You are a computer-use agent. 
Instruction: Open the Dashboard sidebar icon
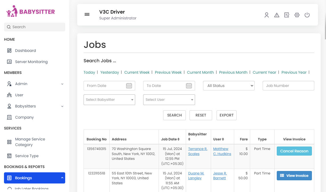click(9, 51)
